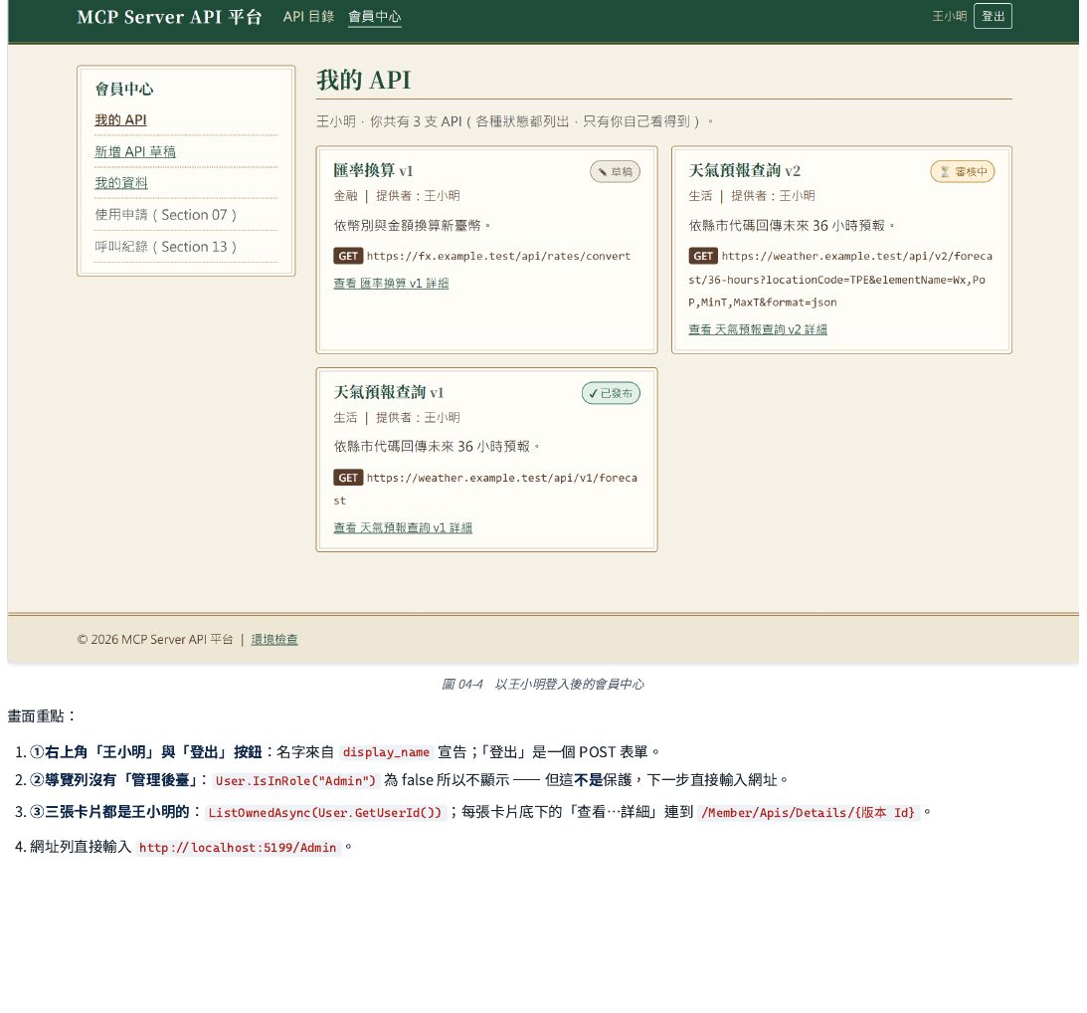
Task: Click the GET badge on 天氣預報查詢 v1 card
Action: click(348, 478)
